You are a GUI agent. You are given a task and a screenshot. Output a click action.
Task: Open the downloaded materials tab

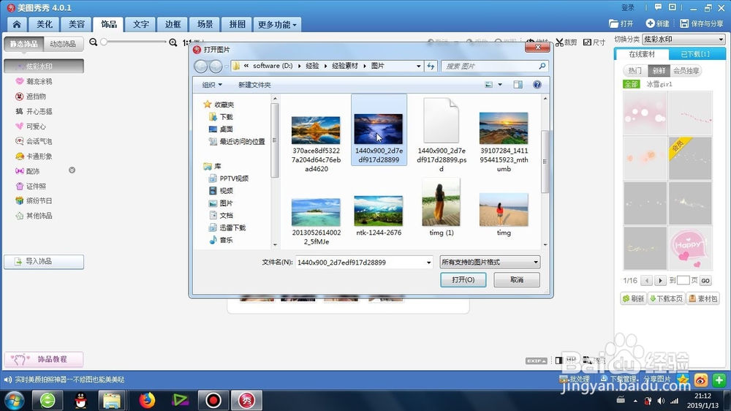click(x=695, y=54)
